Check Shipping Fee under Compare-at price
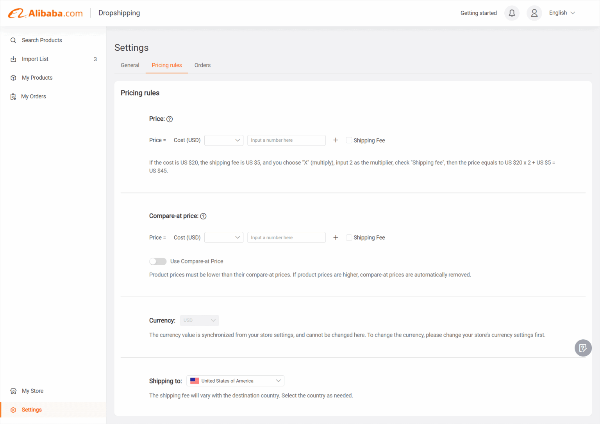The height and width of the screenshot is (424, 600). tap(348, 237)
